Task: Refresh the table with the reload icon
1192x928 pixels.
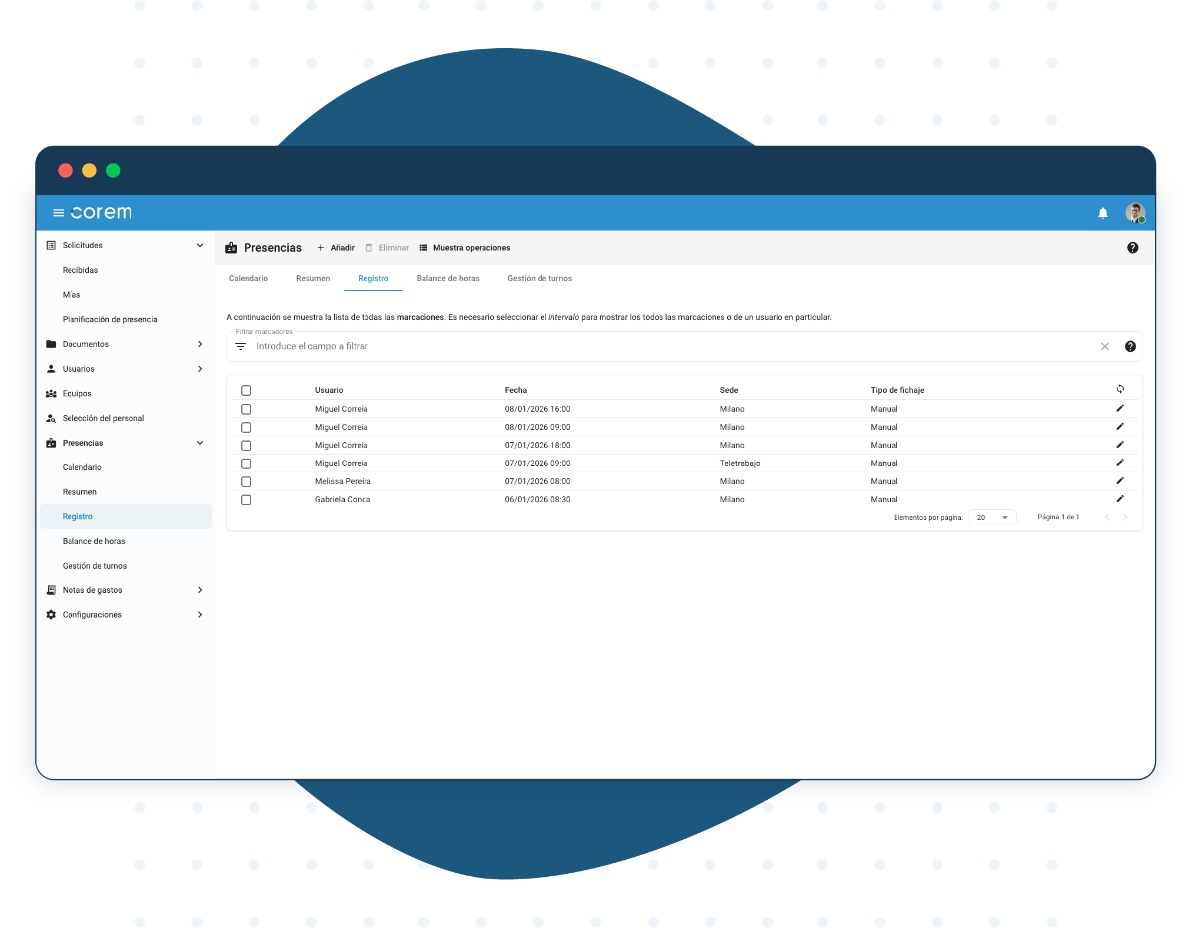Action: pyautogui.click(x=1120, y=389)
